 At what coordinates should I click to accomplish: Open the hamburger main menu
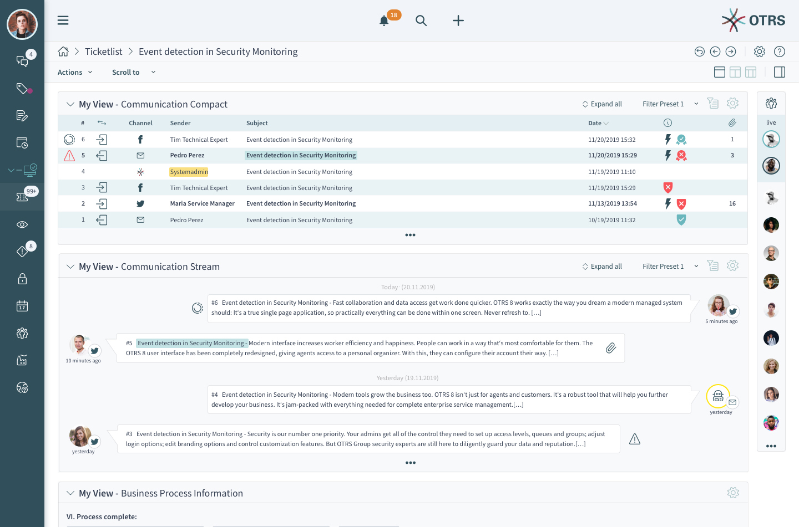(63, 21)
